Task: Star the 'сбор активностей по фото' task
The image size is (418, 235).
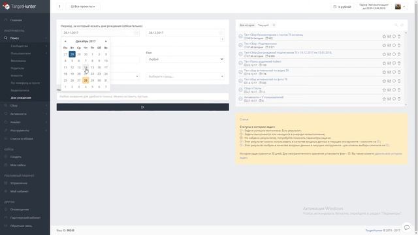Action: [384, 81]
